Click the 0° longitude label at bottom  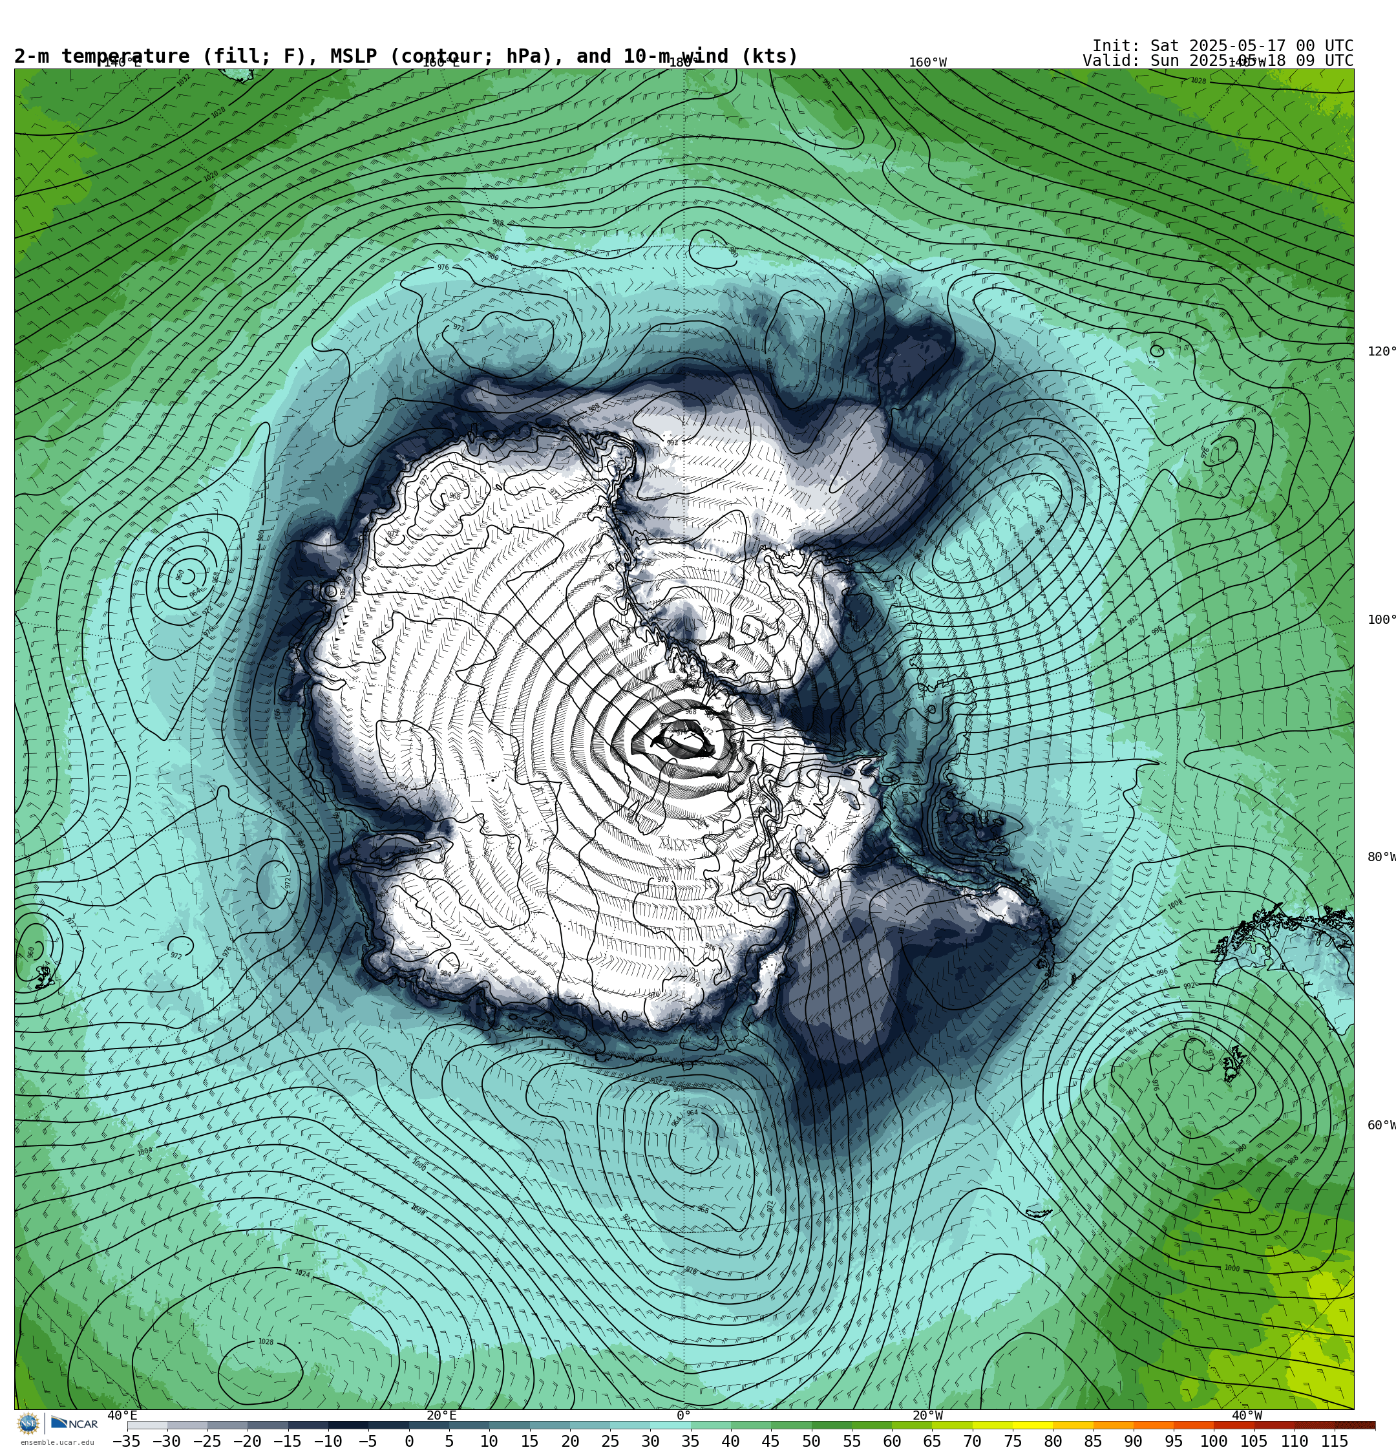click(684, 1416)
